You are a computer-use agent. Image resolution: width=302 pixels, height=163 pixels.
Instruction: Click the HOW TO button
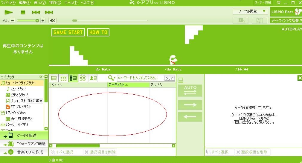[98, 32]
